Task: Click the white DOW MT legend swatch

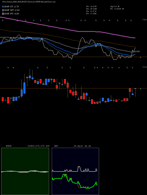Action: point(3,10)
